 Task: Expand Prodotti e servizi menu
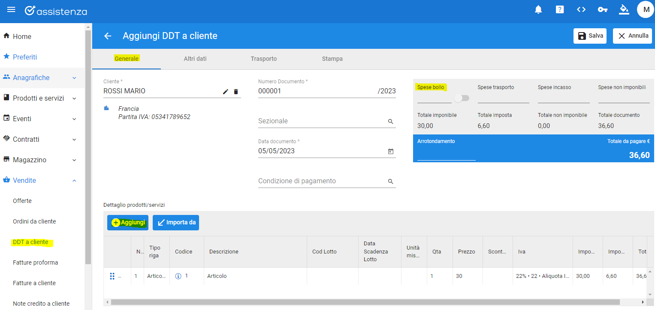pos(42,98)
